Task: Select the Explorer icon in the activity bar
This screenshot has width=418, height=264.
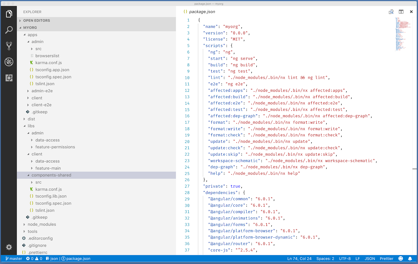Action: tap(9, 14)
